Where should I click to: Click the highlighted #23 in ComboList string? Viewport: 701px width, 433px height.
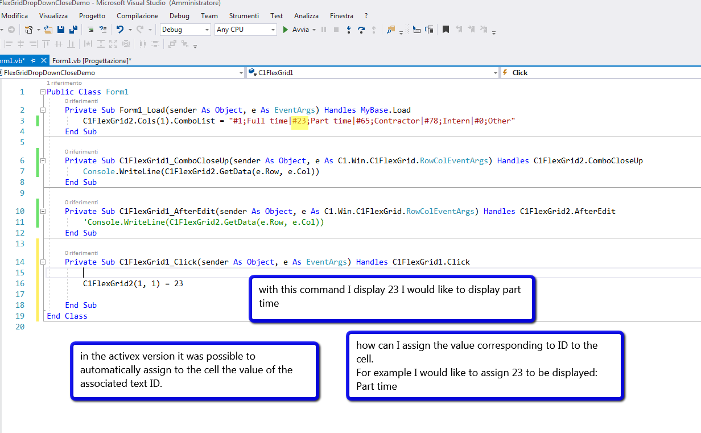(299, 121)
